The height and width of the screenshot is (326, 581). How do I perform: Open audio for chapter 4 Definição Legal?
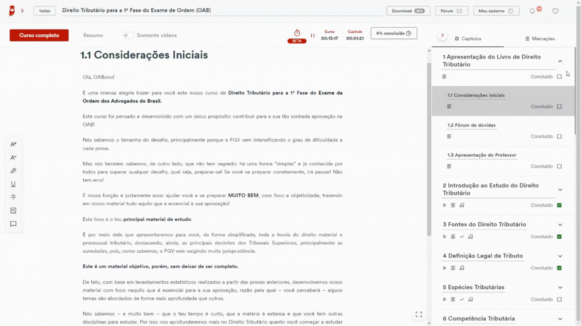pos(462,268)
